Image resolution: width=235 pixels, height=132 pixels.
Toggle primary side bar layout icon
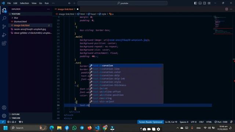click(195, 3)
